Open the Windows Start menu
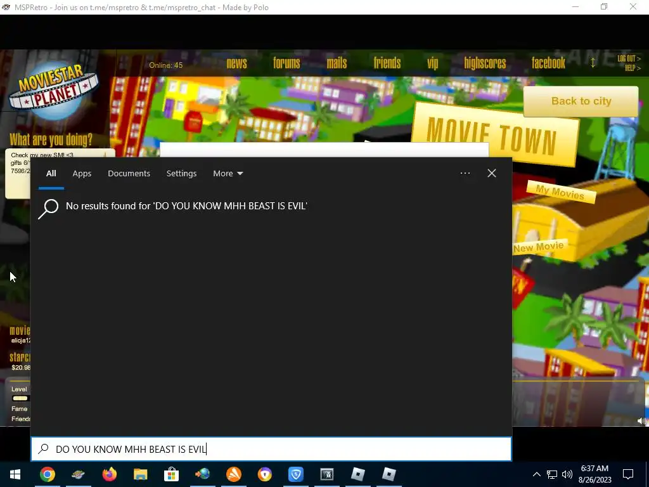649x487 pixels. pos(15,474)
